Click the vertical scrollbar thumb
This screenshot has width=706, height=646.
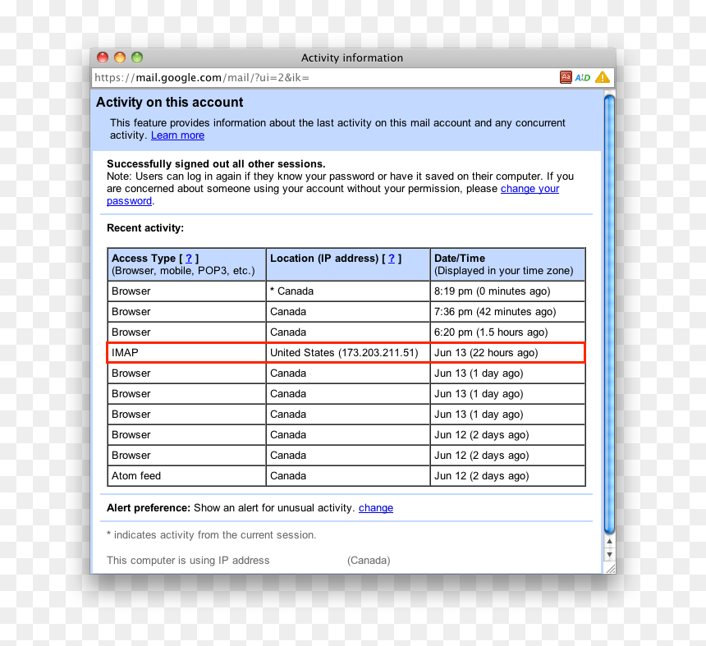tap(609, 314)
